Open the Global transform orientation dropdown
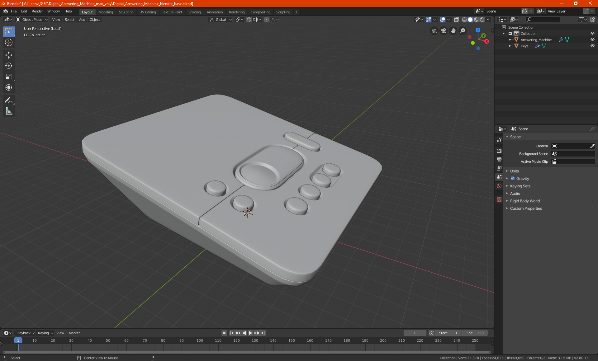Viewport: 598px width, 361px height. pyautogui.click(x=220, y=20)
